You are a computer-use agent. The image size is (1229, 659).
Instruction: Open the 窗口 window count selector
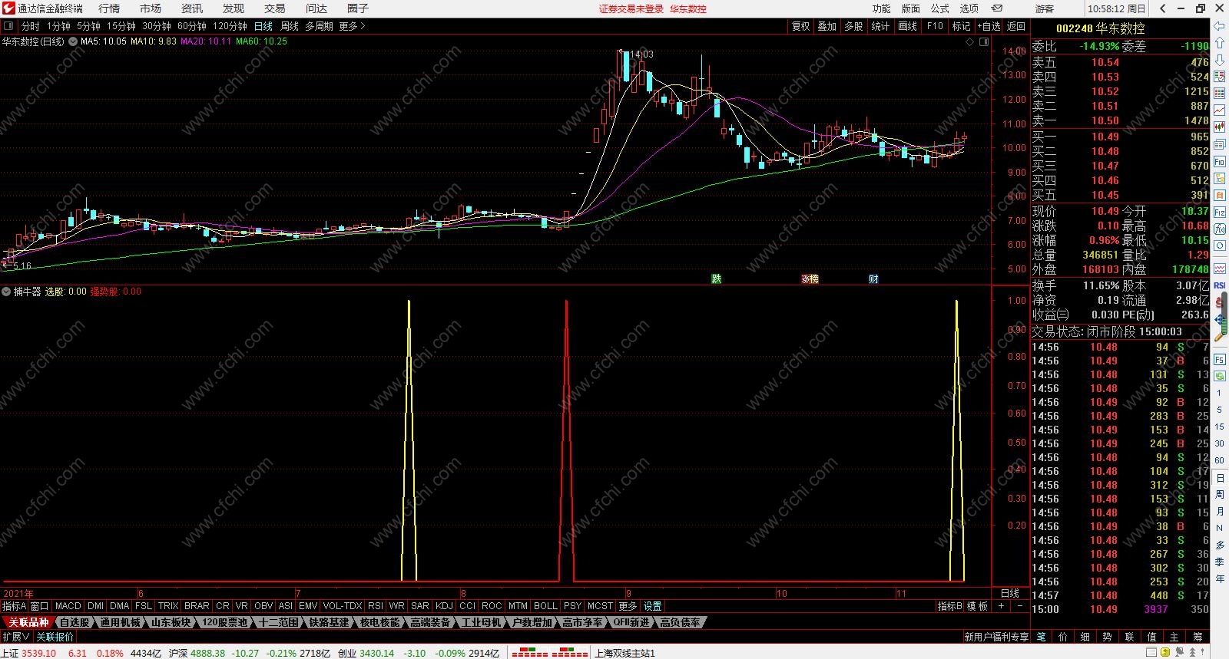[x=39, y=606]
